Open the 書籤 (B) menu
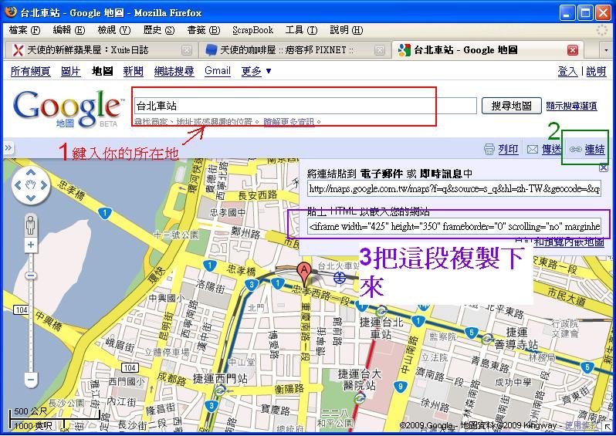 (204, 30)
